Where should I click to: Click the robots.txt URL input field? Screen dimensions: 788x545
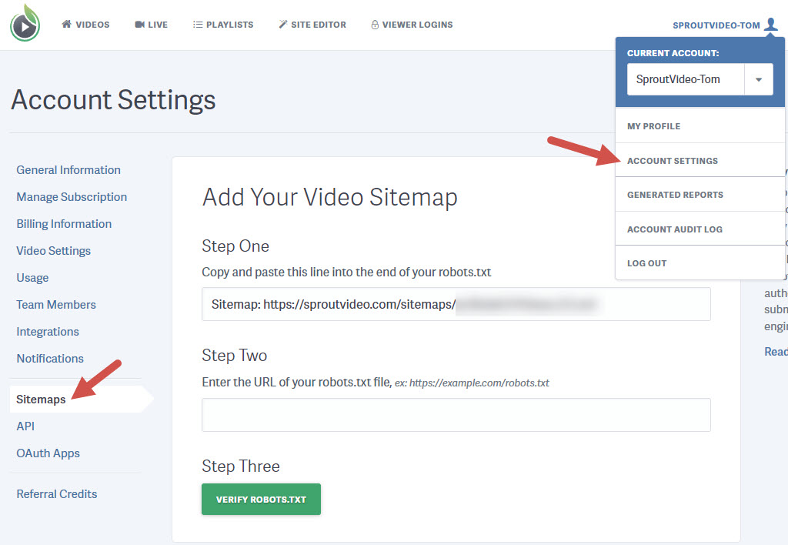click(x=456, y=415)
